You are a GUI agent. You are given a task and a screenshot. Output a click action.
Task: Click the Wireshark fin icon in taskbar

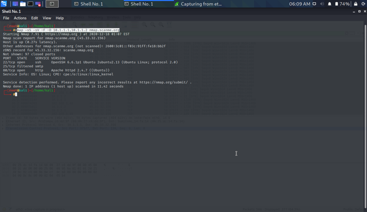(177, 4)
